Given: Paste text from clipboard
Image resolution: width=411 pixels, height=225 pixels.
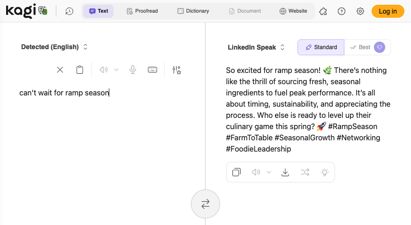Looking at the screenshot, I should (80, 70).
